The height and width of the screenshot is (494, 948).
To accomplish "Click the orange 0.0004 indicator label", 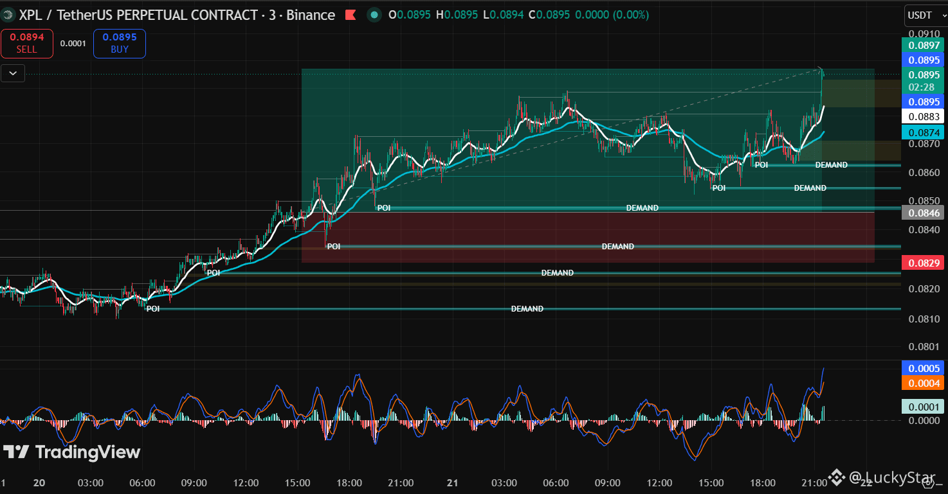I will click(x=924, y=383).
